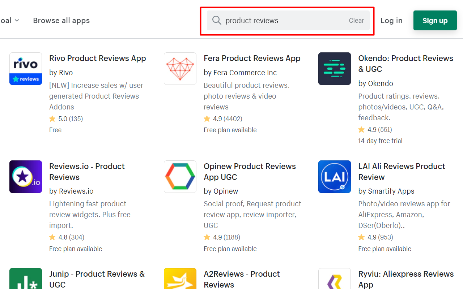Click Opinew's 'Free plan available' text
Screen dimensions: 463x289
pos(230,249)
